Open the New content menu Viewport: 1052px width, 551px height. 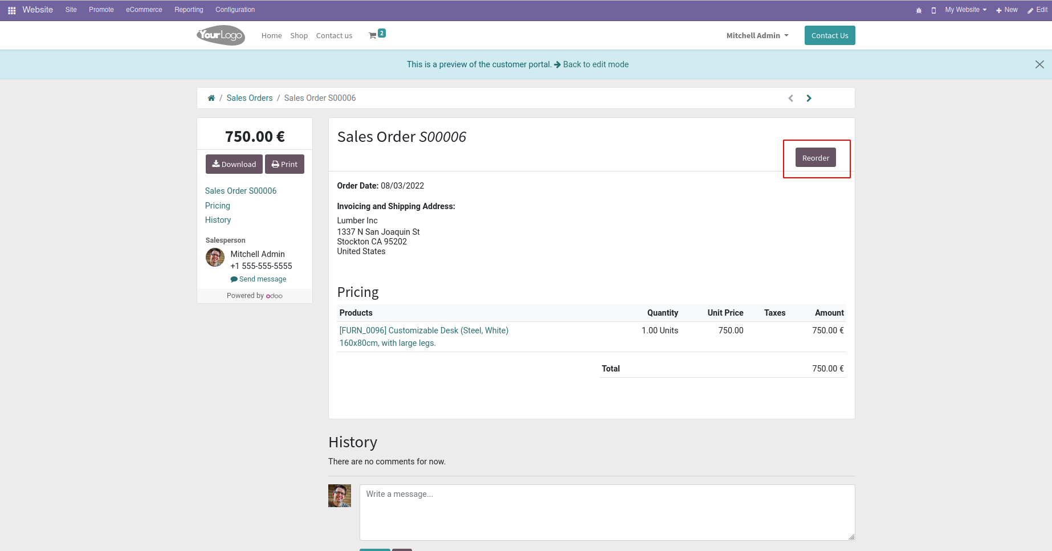coord(1006,10)
